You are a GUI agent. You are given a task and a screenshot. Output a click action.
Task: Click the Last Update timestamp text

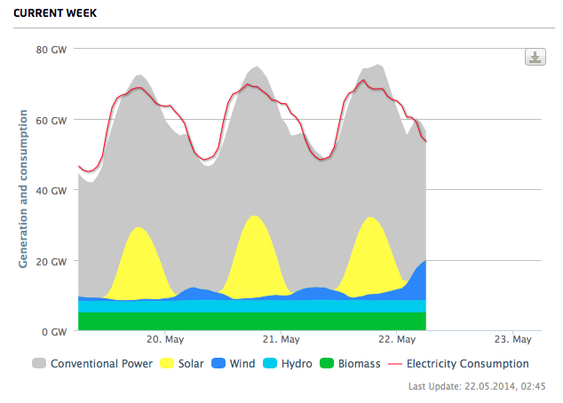click(x=476, y=386)
